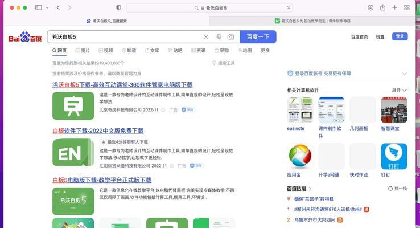420x228 pixels.
Task: Open 课件制作软件 thumbnail
Action: tap(331, 110)
